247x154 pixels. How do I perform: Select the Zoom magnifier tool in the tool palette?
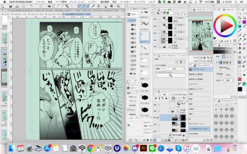click(x=240, y=14)
